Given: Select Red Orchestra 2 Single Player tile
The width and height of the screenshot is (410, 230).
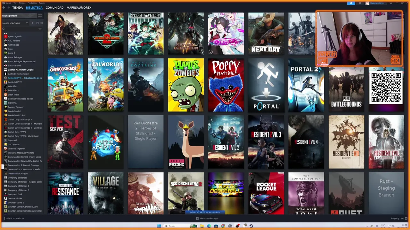Looking at the screenshot, I should [x=145, y=142].
